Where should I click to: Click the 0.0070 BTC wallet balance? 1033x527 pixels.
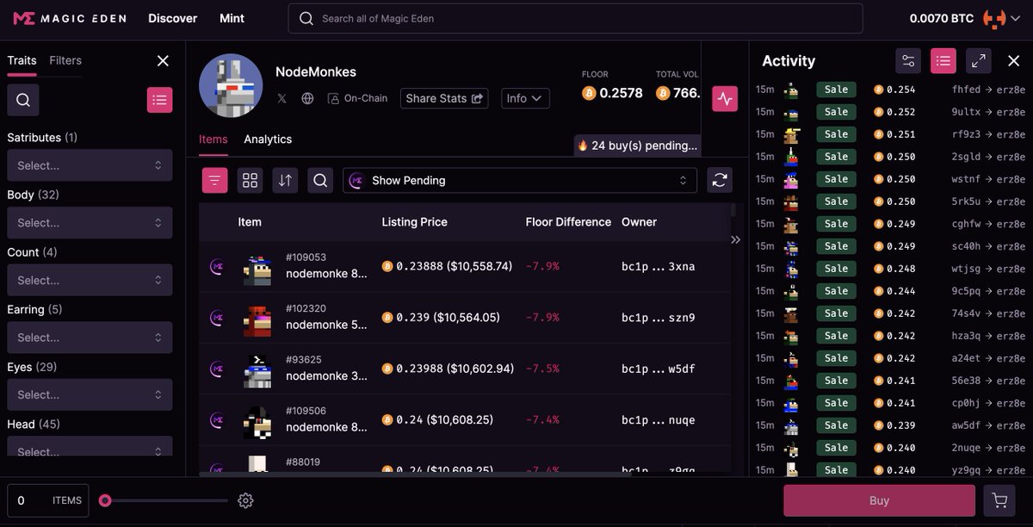942,18
